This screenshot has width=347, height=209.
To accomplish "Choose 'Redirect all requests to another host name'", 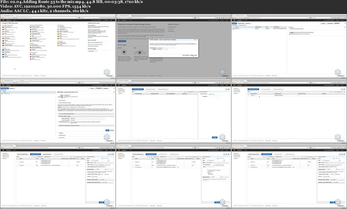I will pyautogui.click(x=59, y=125).
